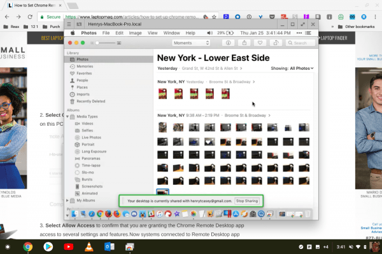Open the Chrome OS launcher button
Screen dimensions: 382x254
(x=8, y=247)
